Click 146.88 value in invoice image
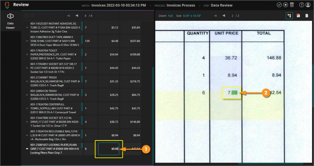The height and width of the screenshot is (166, 314). pos(274,58)
